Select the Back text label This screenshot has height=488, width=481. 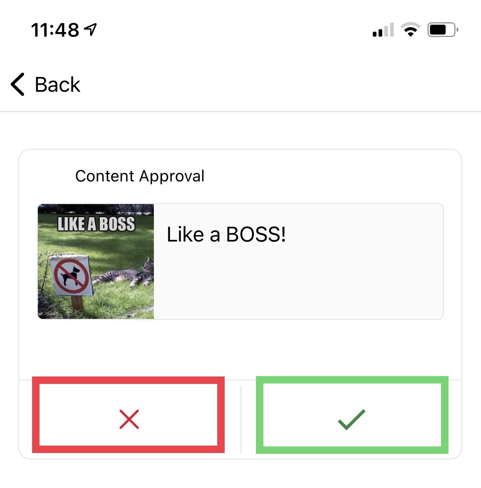tap(58, 85)
